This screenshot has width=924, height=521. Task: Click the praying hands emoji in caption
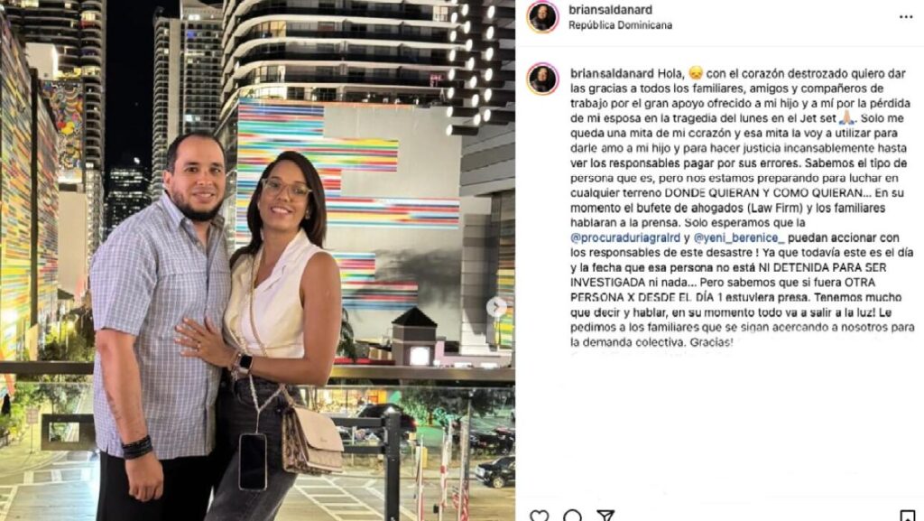coord(846,118)
